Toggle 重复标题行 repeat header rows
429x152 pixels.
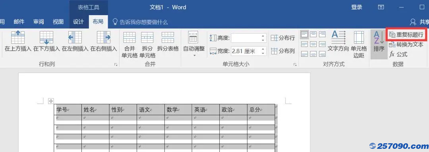pyautogui.click(x=406, y=35)
